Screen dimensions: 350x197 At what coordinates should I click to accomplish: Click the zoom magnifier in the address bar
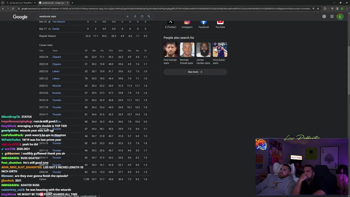point(313,8)
